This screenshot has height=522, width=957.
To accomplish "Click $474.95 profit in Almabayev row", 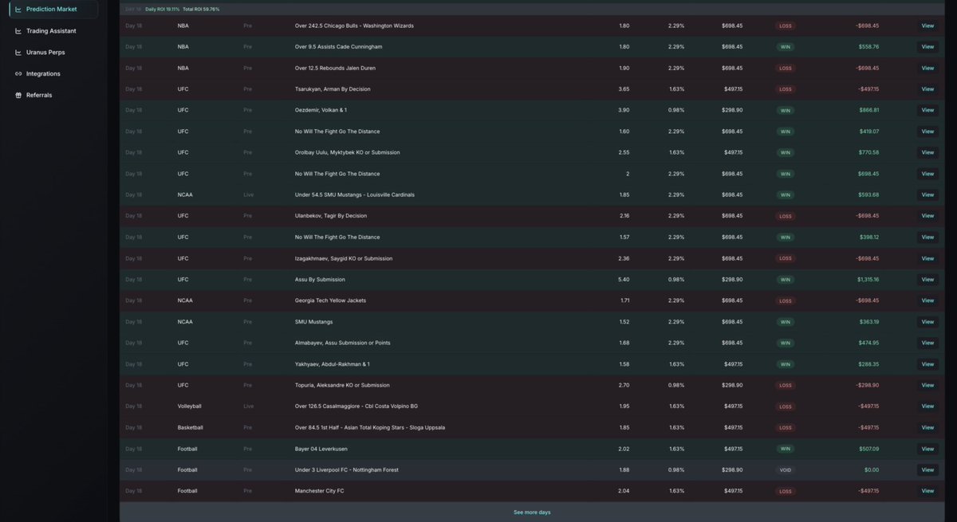I will coord(870,343).
